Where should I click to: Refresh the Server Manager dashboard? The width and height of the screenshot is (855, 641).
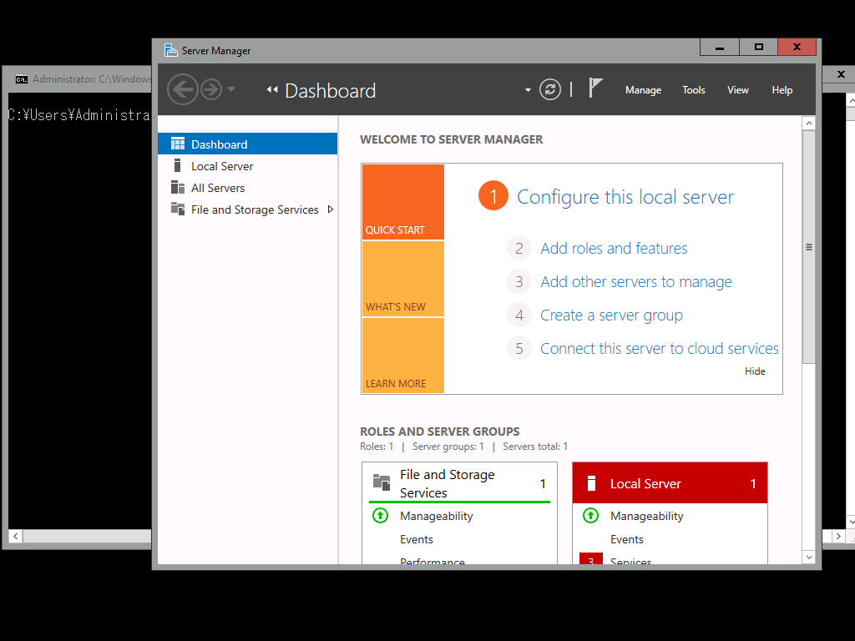549,89
